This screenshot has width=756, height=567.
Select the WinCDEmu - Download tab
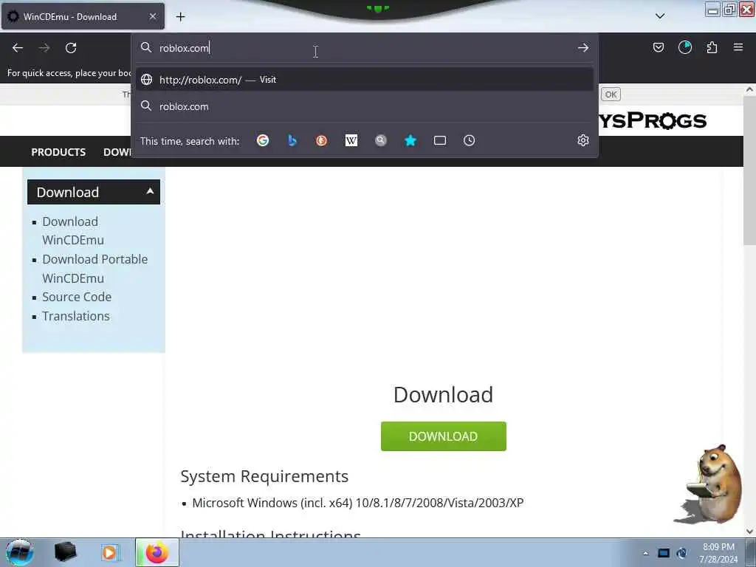click(83, 16)
